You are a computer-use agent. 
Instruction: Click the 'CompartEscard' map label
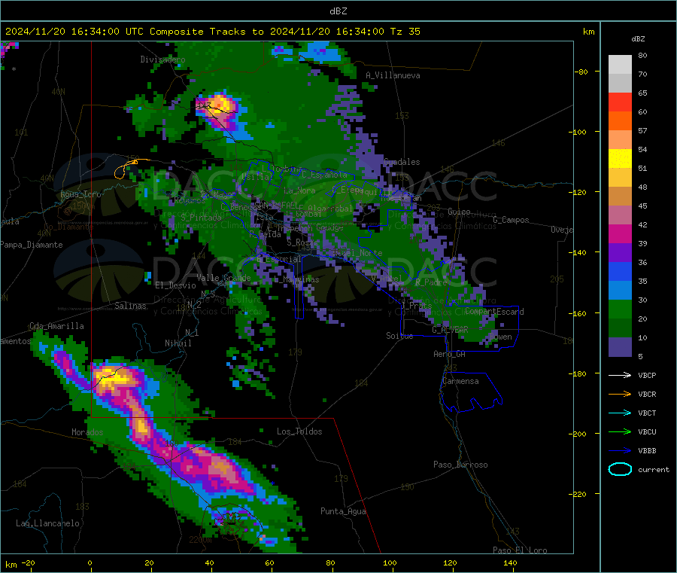click(x=494, y=312)
